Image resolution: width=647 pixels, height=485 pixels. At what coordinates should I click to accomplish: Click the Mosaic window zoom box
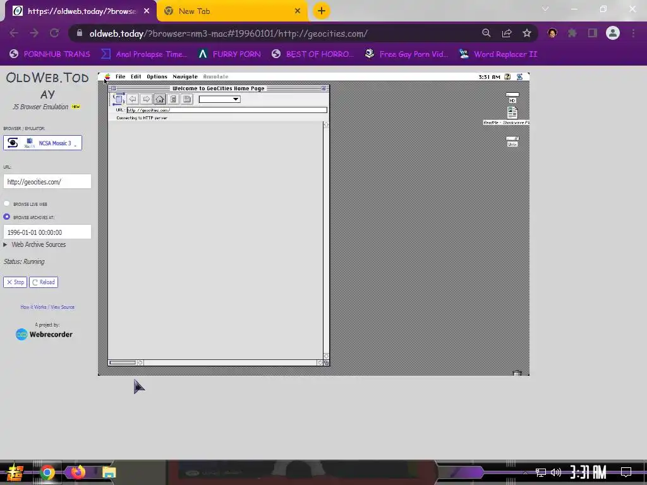tap(323, 88)
